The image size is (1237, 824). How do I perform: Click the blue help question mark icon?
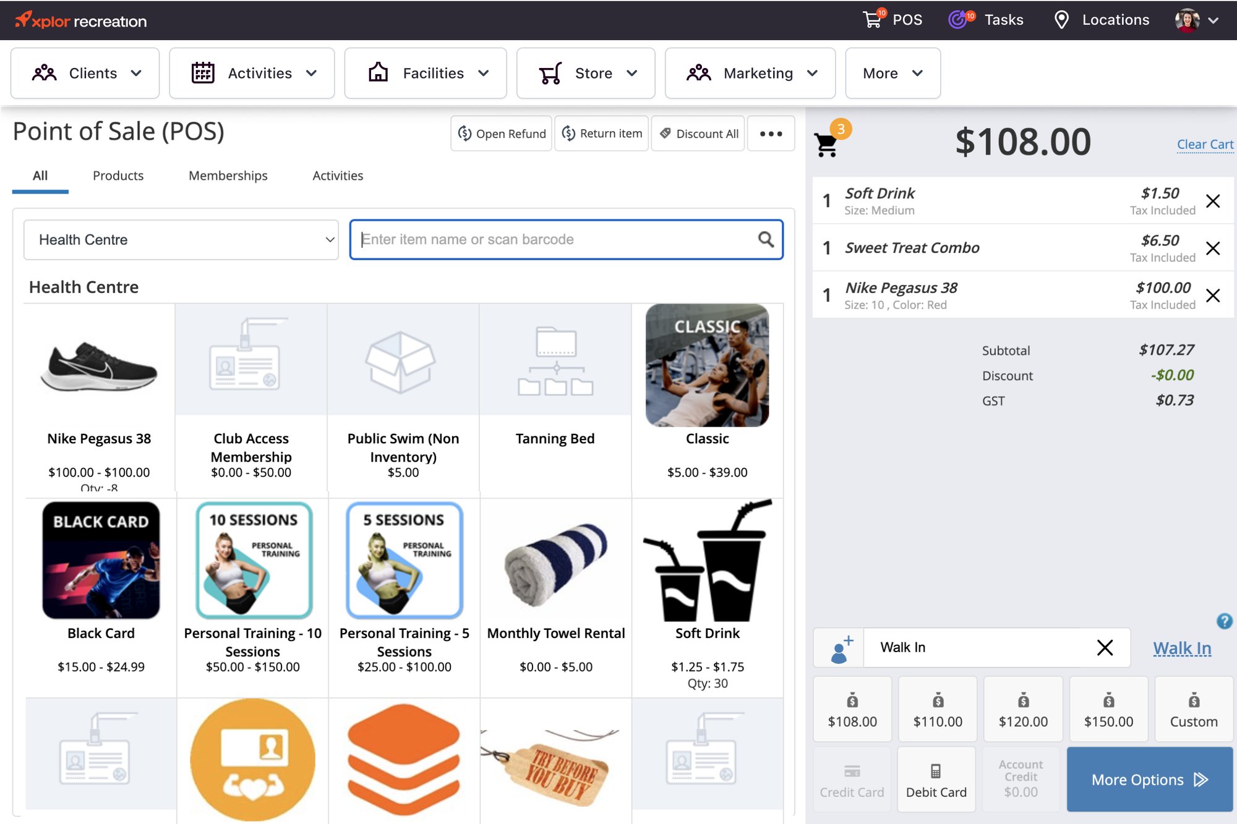(1224, 621)
